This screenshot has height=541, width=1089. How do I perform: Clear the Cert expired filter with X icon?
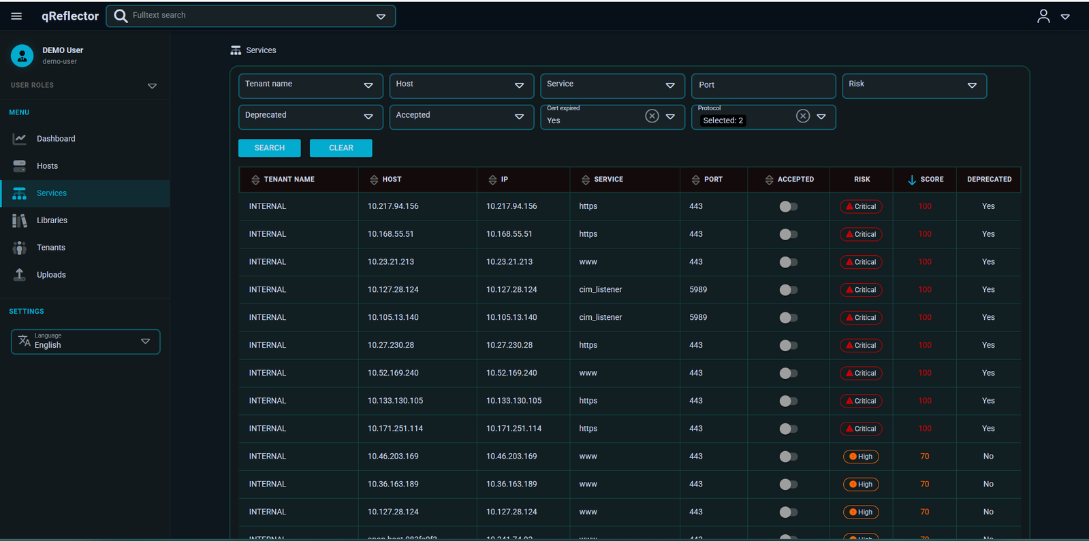[x=652, y=116]
